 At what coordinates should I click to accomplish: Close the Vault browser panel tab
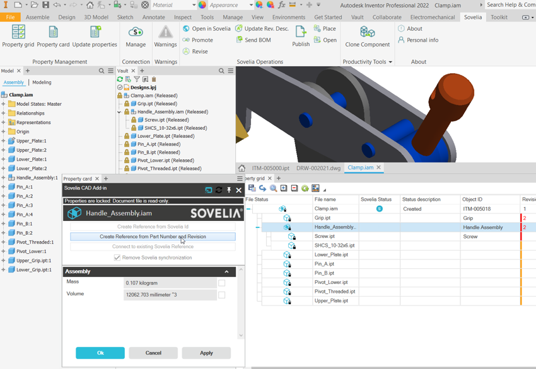point(133,71)
